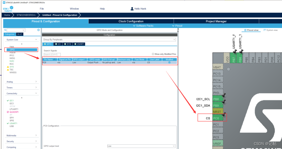Click the NRST pin on the chip
Screen dimensions: 282x149
pyautogui.click(x=218, y=112)
